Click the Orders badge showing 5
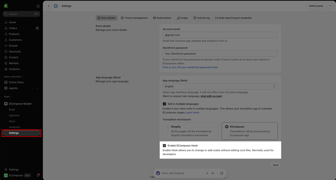Screen dimensions: 336x180 coord(37,28)
